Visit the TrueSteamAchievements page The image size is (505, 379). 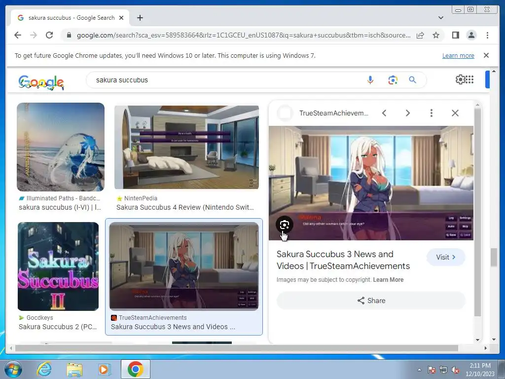[x=446, y=257]
